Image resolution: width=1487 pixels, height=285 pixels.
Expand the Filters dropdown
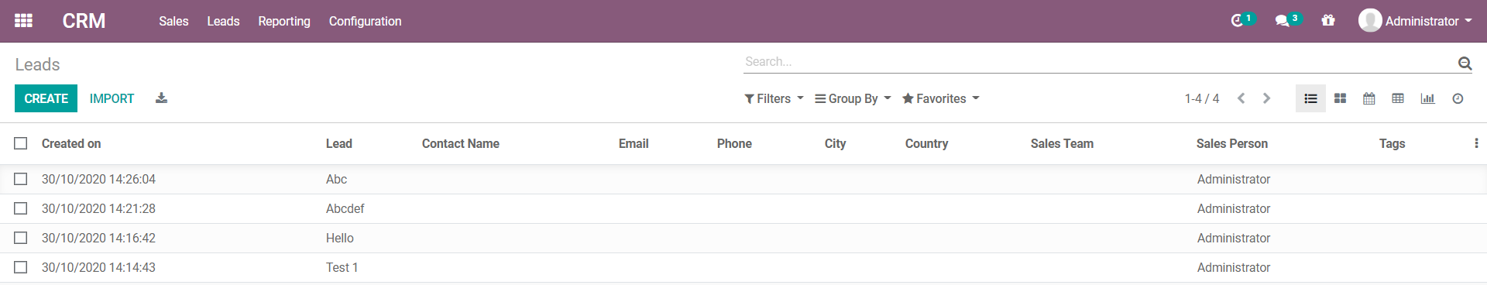point(774,98)
